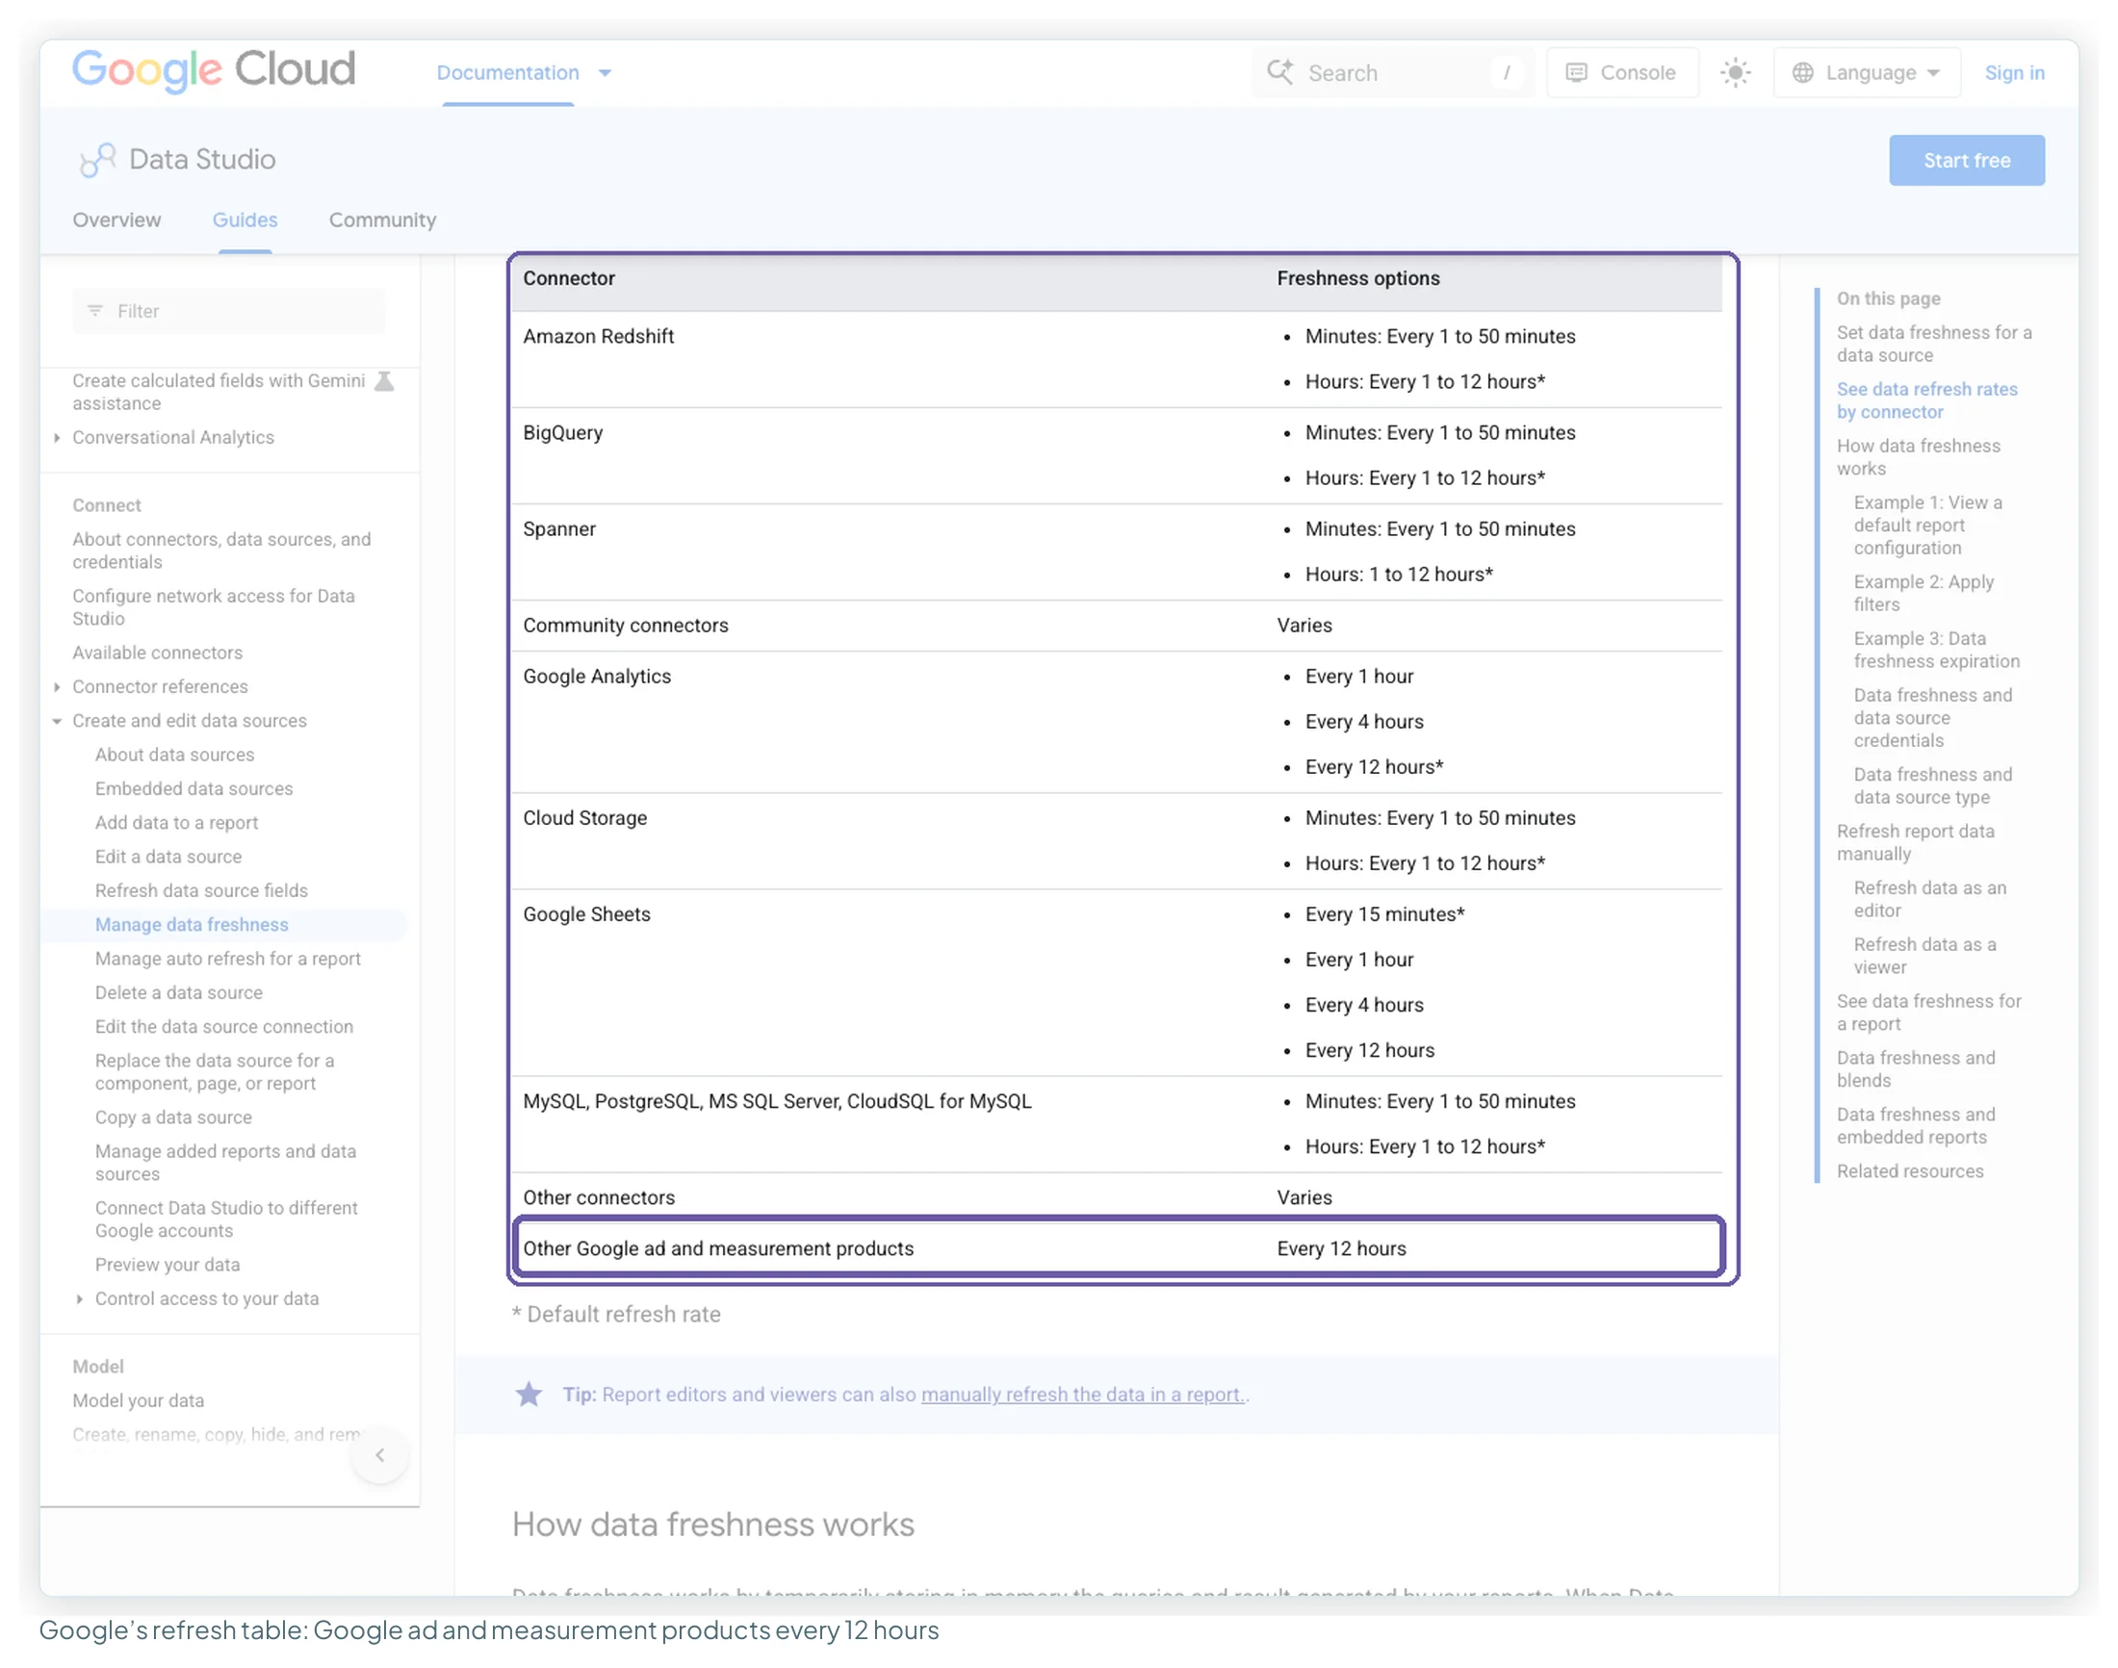Click Other Google ad and measurement products row
Screen dimensions: 2118x1668
click(1119, 1247)
